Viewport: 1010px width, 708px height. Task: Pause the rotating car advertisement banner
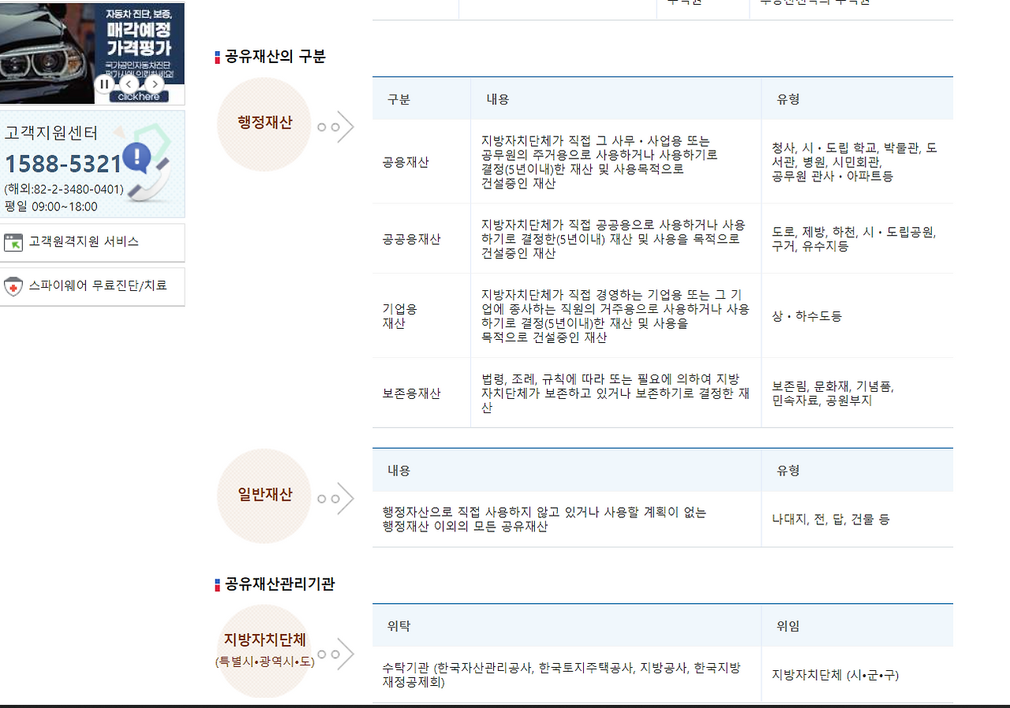point(104,84)
